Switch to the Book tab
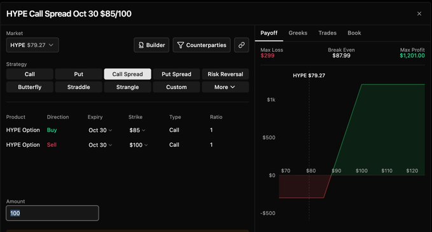This screenshot has height=232, width=432. click(x=354, y=33)
